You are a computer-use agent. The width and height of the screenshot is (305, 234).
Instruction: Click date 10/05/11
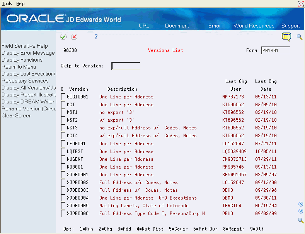click(x=266, y=151)
